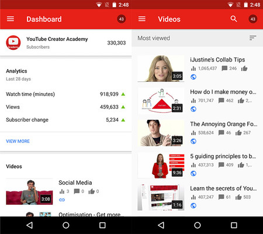Screen dimensions: 263x234
Task: Tap the likes thumbs-up icon for Social Media
Action: click(91, 191)
